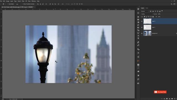Open the View menu

(29, 1)
